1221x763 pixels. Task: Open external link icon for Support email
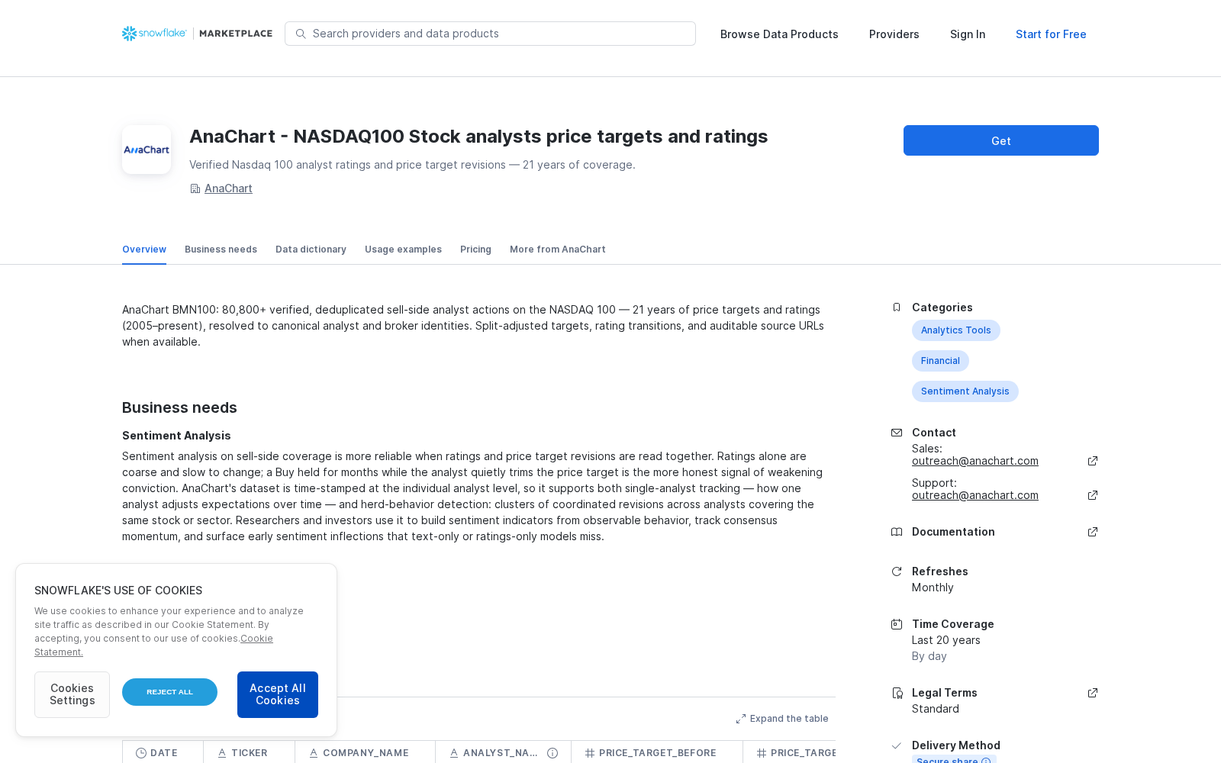(x=1093, y=495)
